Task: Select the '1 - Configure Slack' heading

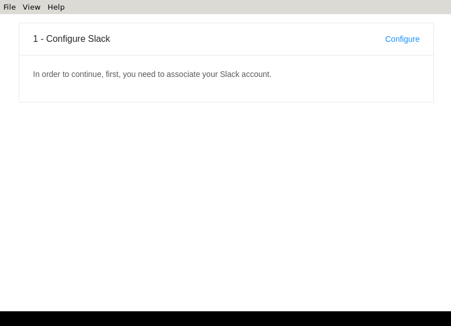Action: coord(71,39)
